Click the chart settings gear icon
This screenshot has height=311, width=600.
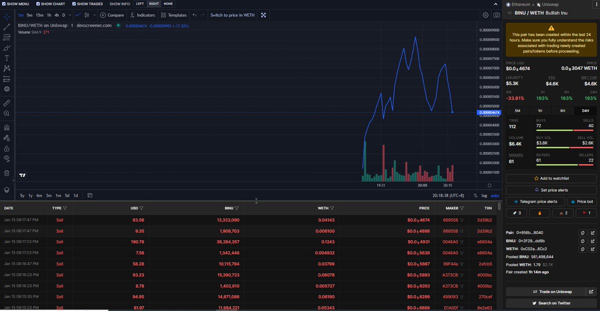(x=485, y=15)
